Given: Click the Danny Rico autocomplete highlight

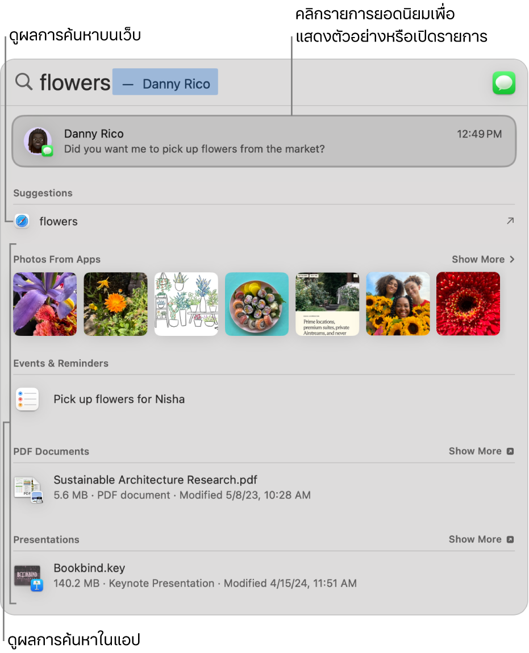Looking at the screenshot, I should [x=165, y=82].
